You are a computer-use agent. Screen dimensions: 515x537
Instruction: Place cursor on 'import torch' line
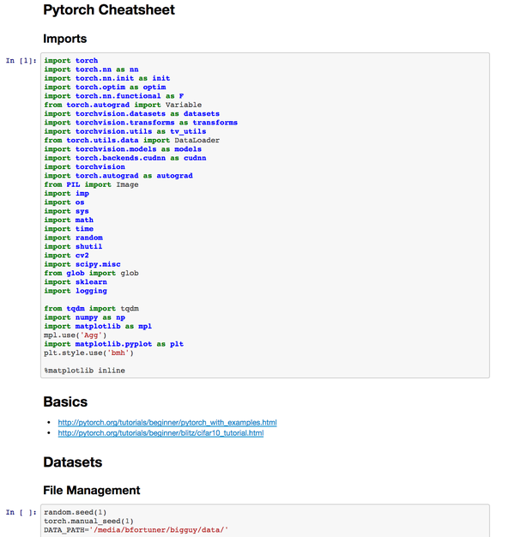(x=71, y=61)
